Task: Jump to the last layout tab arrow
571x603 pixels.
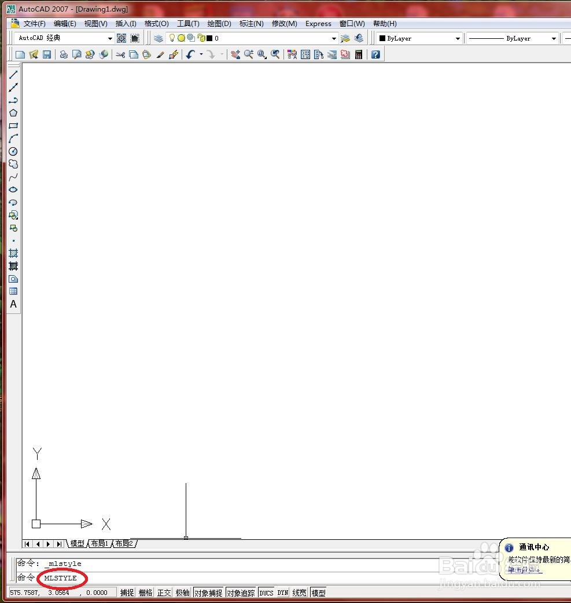Action: (59, 544)
